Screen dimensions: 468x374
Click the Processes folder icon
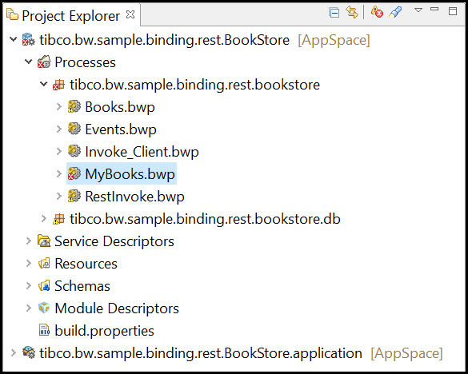[44, 62]
